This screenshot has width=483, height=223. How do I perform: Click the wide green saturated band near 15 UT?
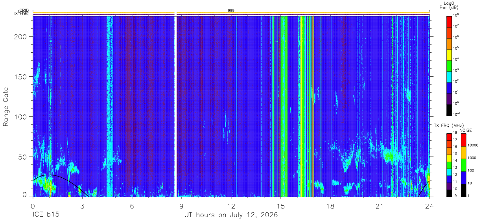click(x=284, y=106)
